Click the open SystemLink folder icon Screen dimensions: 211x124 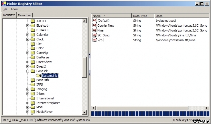(x=38, y=76)
